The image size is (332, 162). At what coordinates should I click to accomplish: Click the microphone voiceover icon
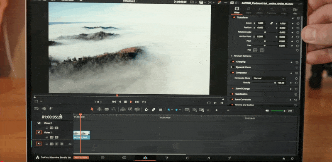(51, 109)
